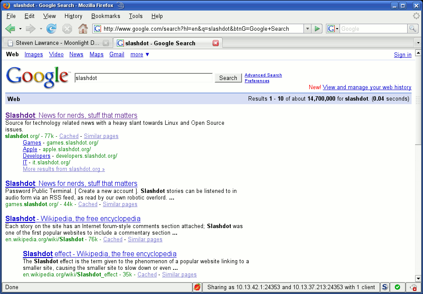
Task: Click the Firefox logo in title bar
Action: pyautogui.click(x=7, y=6)
